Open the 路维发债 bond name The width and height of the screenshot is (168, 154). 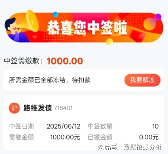tap(37, 108)
